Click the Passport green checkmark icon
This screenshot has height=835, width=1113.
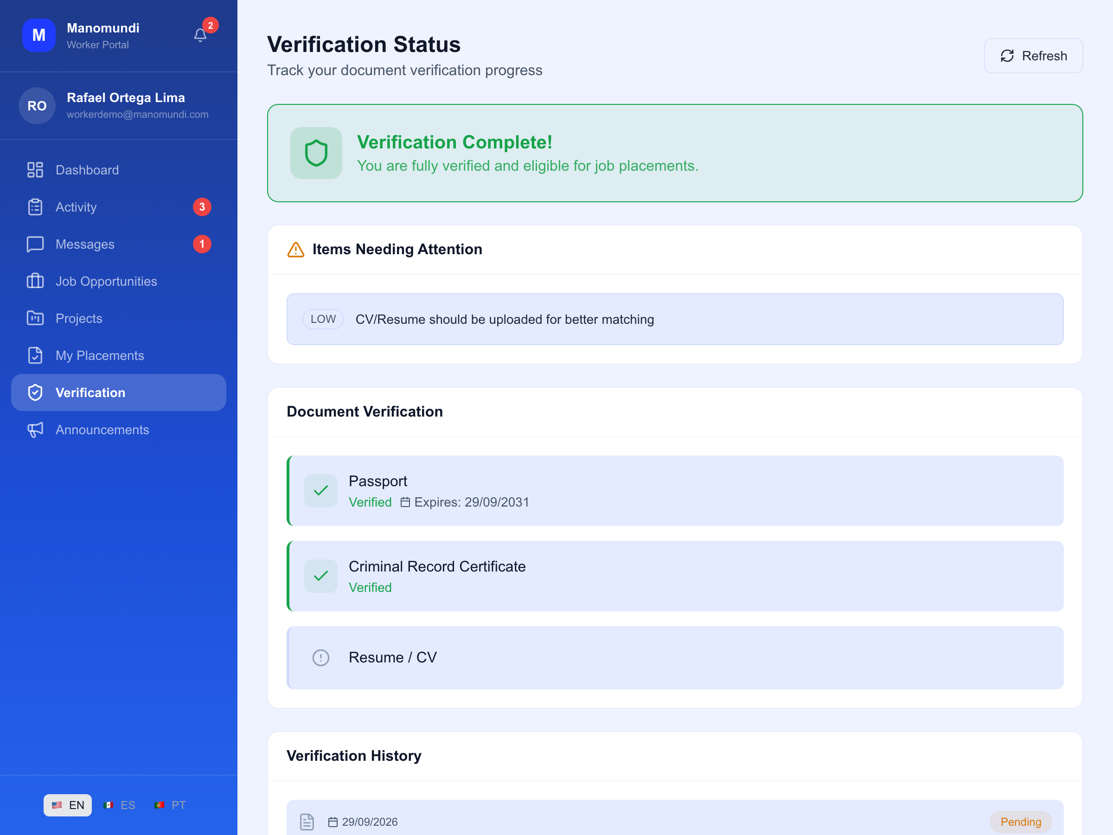320,491
